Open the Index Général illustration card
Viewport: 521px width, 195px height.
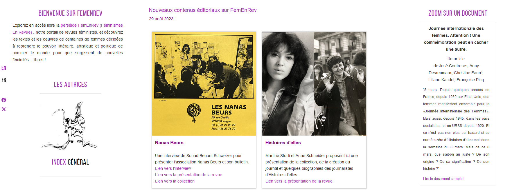pyautogui.click(x=71, y=135)
